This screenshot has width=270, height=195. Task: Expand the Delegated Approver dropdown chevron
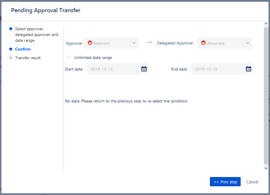(x=248, y=43)
